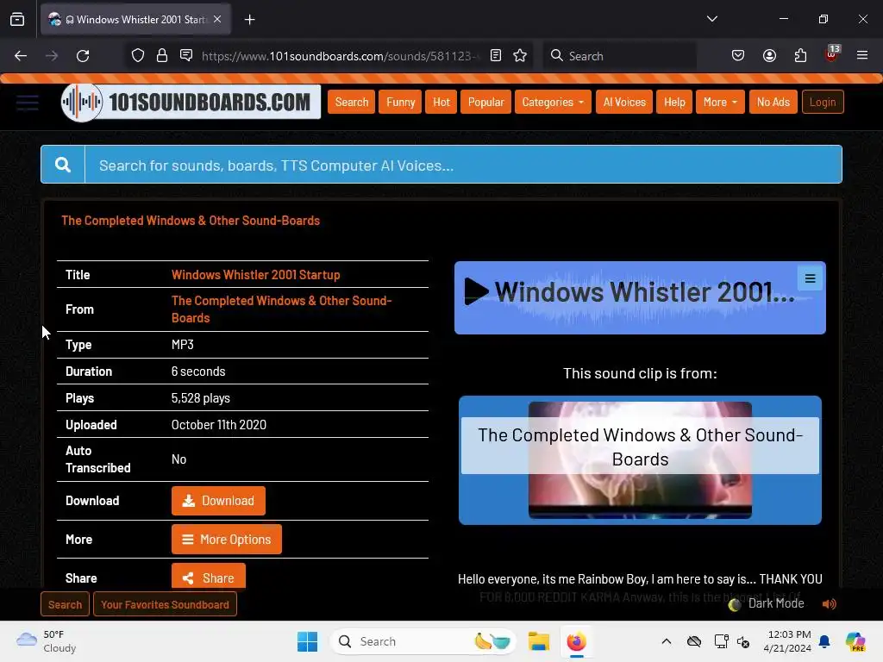Open More Options for this sound
Image resolution: width=883 pixels, height=662 pixels.
(x=227, y=540)
